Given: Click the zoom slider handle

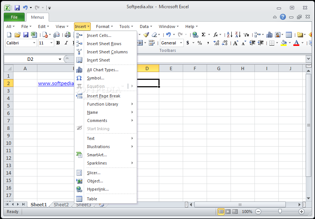Looking at the screenshot, I should pyautogui.click(x=280, y=211).
